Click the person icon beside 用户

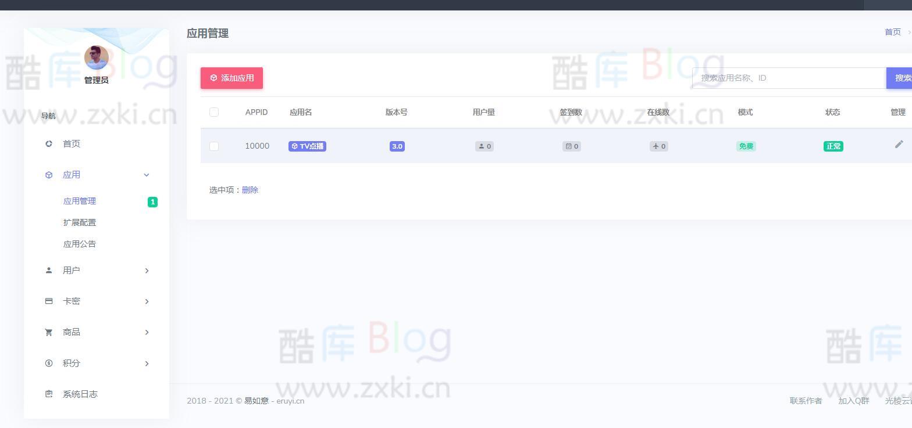49,270
